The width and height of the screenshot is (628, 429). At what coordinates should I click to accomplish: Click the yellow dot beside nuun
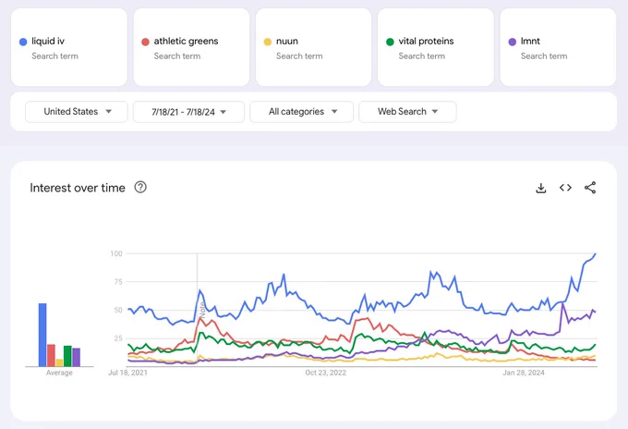click(x=268, y=42)
